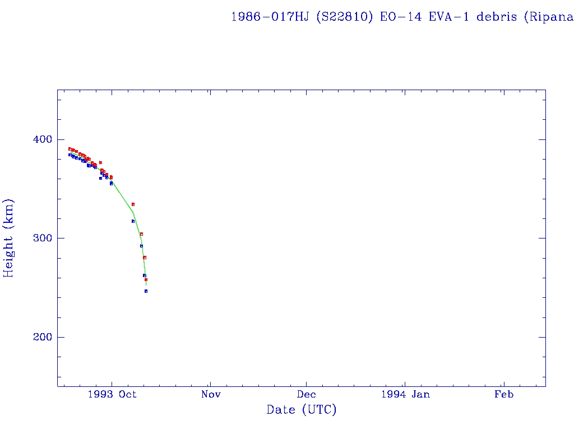Select the lowest blue data point
The height and width of the screenshot is (430, 574).
pyautogui.click(x=146, y=291)
